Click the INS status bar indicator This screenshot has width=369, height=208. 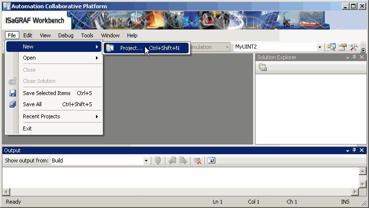[345, 202]
